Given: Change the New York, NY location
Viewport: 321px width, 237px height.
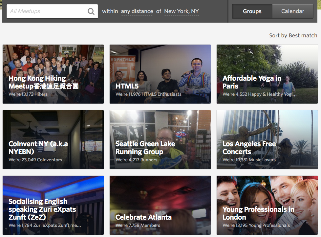Looking at the screenshot, I should 181,11.
